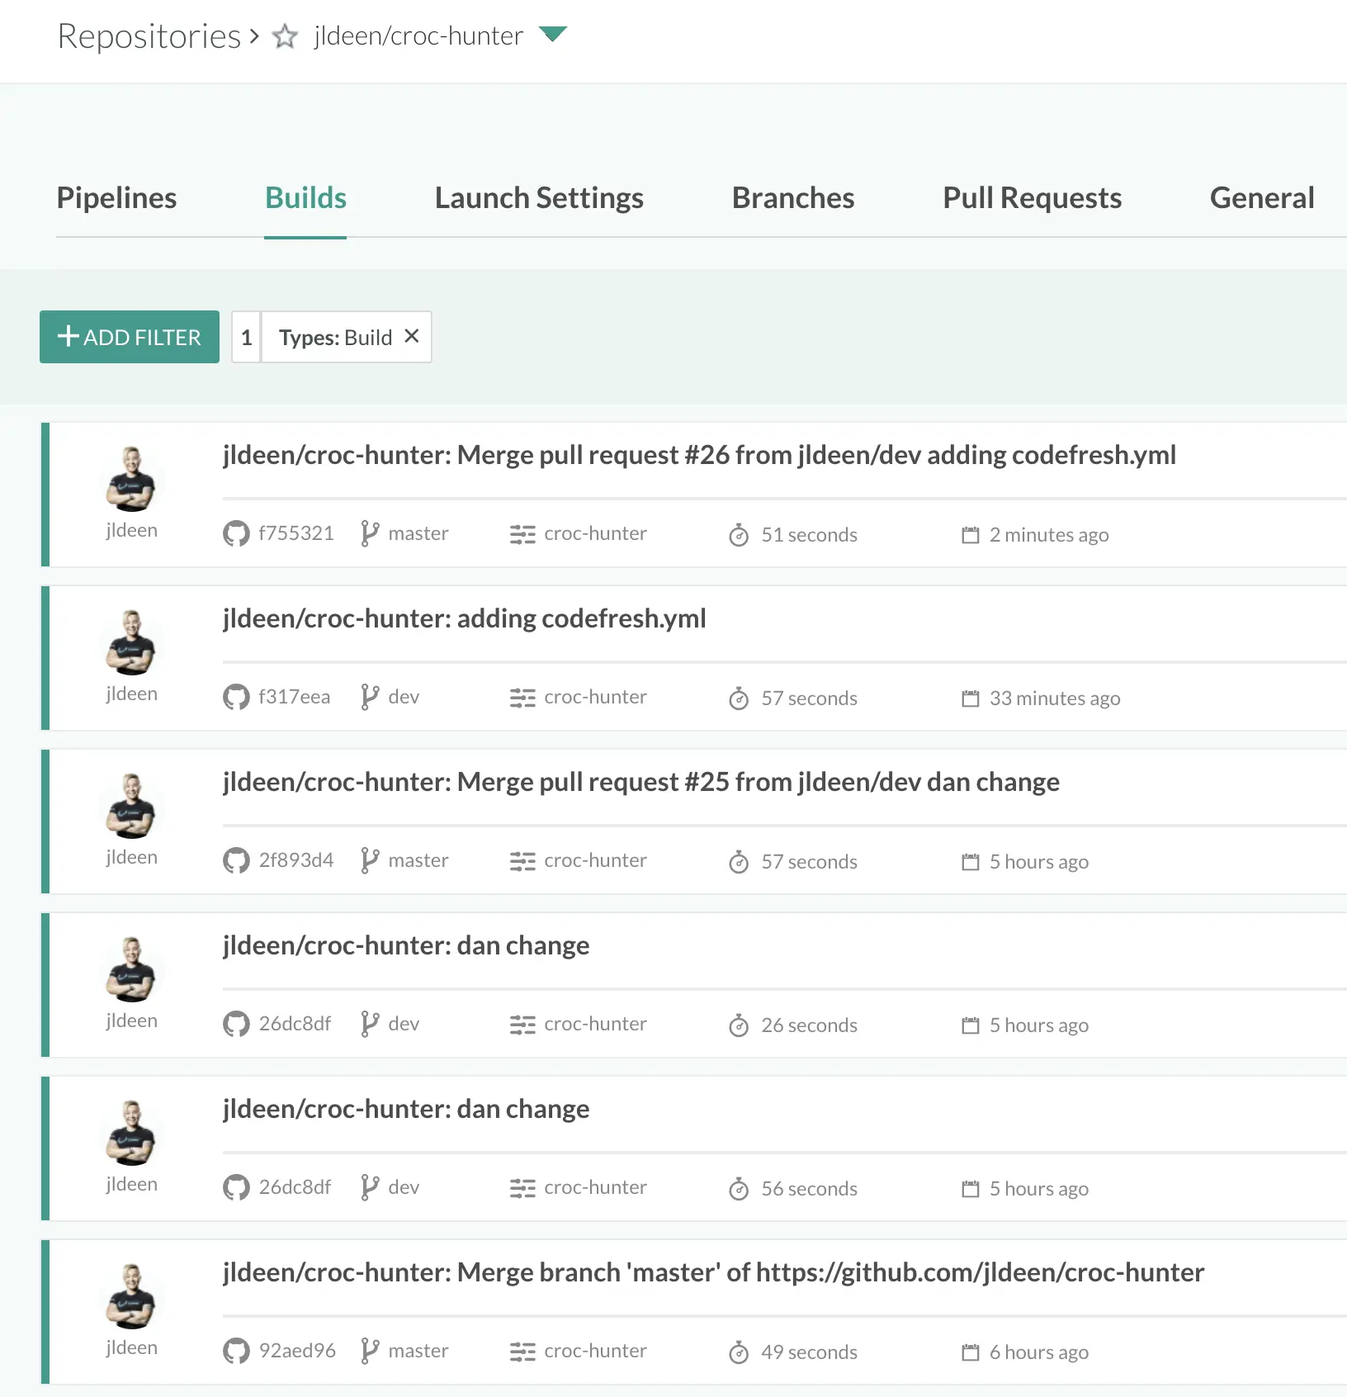
Task: Click calendar icon beside 33 minutes ago
Action: point(971,698)
